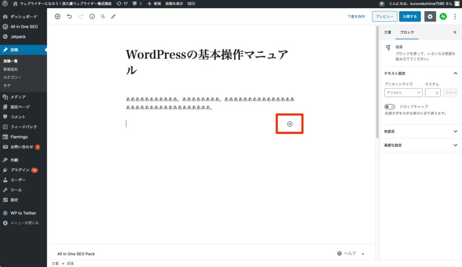This screenshot has width=462, height=267.
Task: Open タグ submenu
Action: (7, 86)
